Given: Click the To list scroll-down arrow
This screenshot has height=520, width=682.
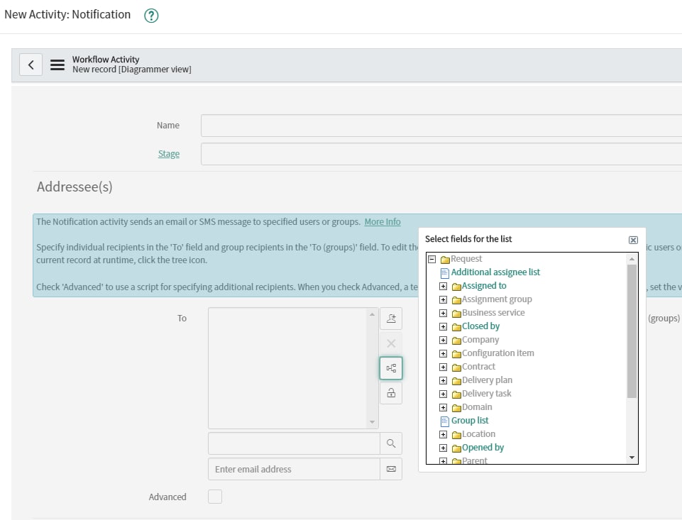Looking at the screenshot, I should coord(372,422).
